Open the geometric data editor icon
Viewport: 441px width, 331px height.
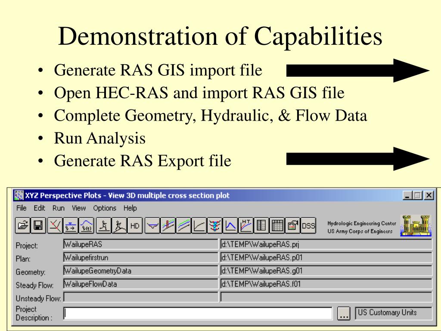coord(56,225)
